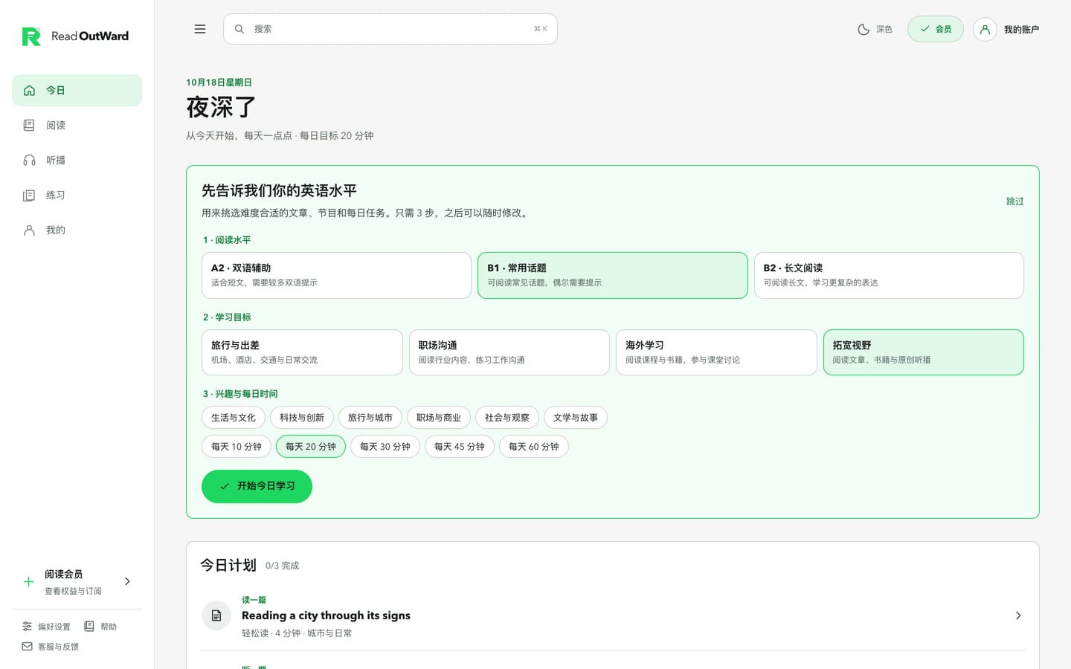
Task: Select the A2 · 双语辅助 reading level
Action: pos(336,275)
